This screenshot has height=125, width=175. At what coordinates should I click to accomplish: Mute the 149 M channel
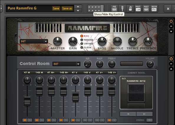click(x=37, y=120)
